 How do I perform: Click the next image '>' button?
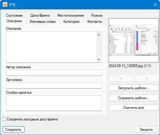tap(146, 78)
